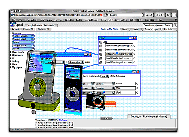This screenshot has height=137, width=189.
Task: Open the bookmarks book icon in bookmarks bar
Action: (x=14, y=20)
